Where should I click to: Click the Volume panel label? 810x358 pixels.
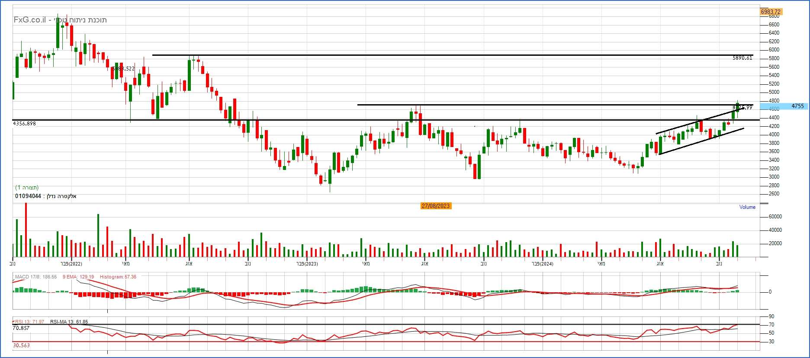click(747, 207)
